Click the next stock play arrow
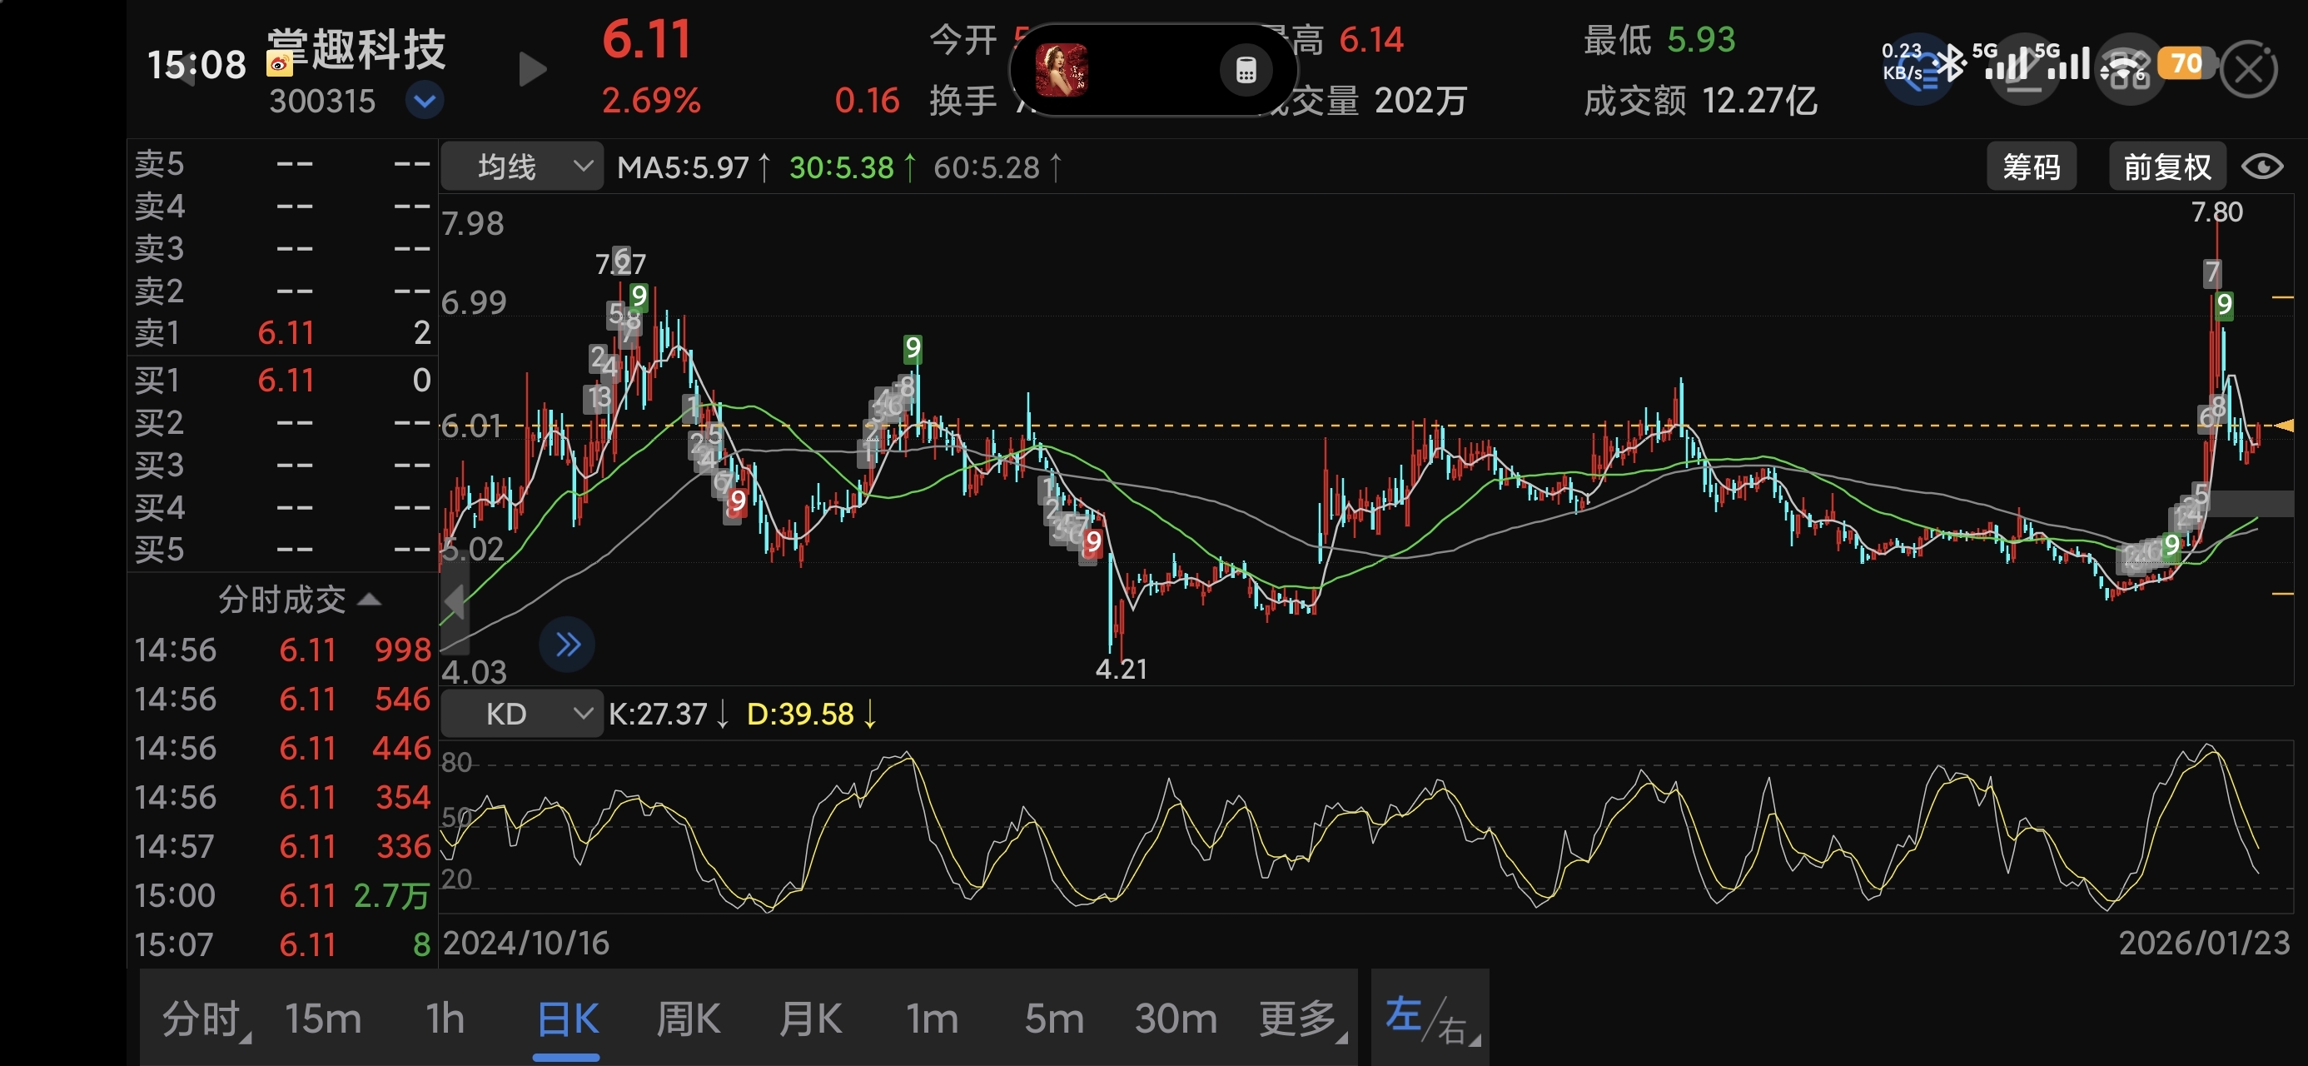 533,70
